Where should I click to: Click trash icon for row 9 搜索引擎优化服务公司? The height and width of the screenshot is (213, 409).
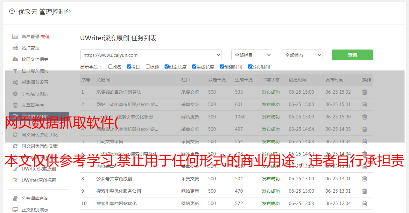[364, 191]
